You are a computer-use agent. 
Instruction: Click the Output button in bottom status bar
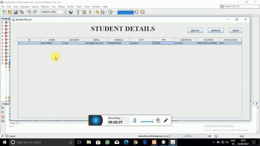[10, 136]
